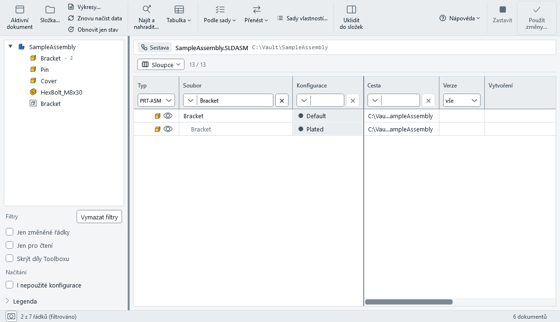Check I nepoužité konfigurace option
This screenshot has width=560, height=322.
9,285
